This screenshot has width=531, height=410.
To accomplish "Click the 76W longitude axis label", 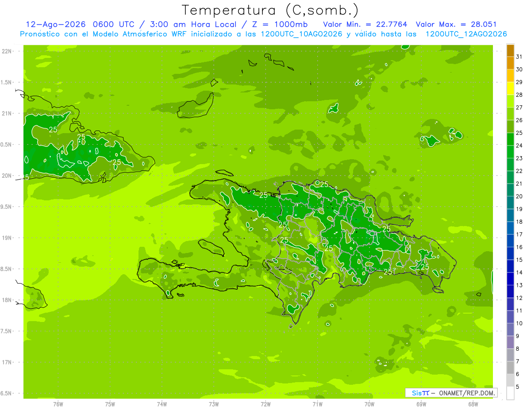I will click(x=58, y=404).
